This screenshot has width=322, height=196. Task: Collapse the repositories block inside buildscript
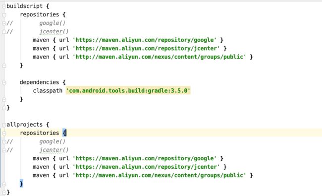4,15
